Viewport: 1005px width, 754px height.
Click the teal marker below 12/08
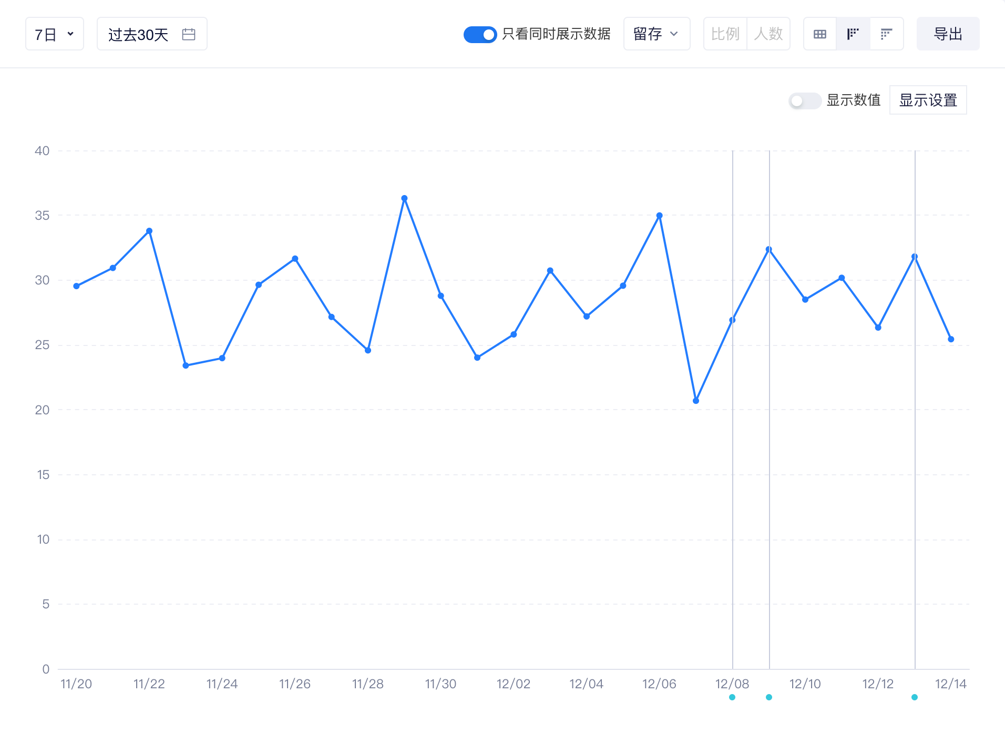coord(732,697)
